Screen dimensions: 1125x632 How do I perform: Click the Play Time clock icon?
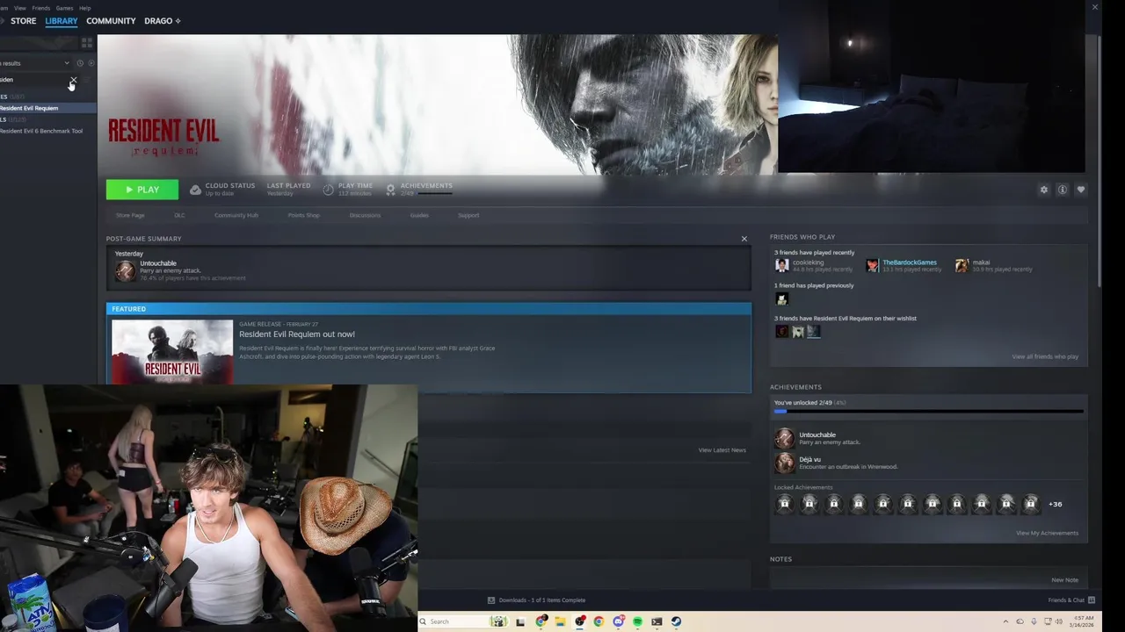point(329,190)
